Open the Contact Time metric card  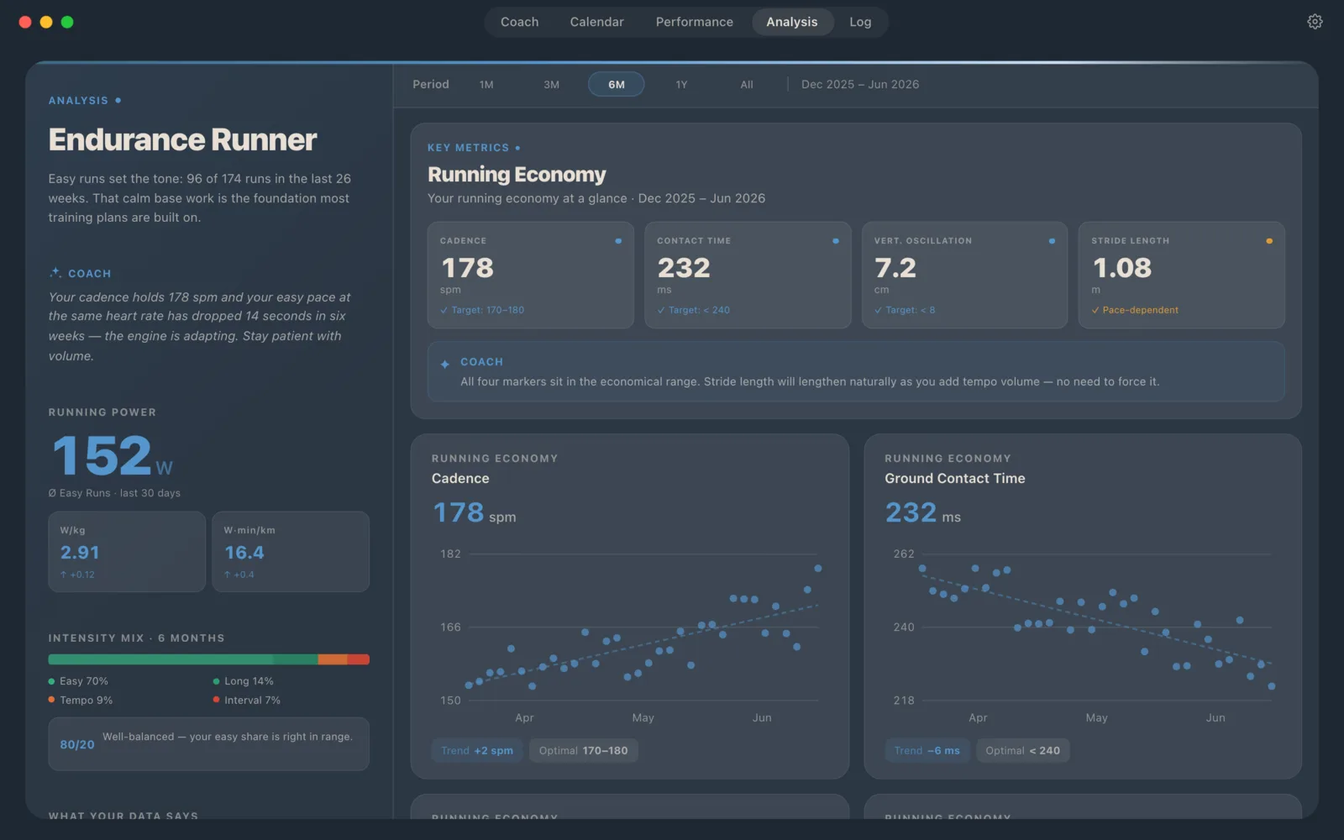tap(748, 275)
